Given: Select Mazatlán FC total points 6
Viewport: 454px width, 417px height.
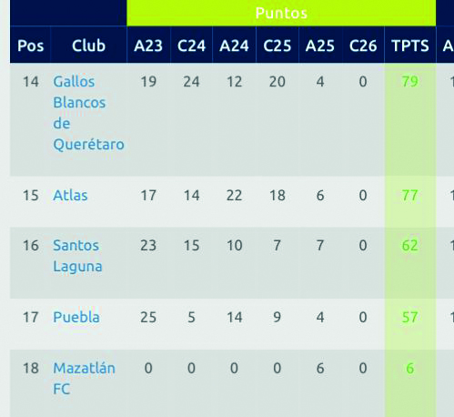Looking at the screenshot, I should pos(410,368).
